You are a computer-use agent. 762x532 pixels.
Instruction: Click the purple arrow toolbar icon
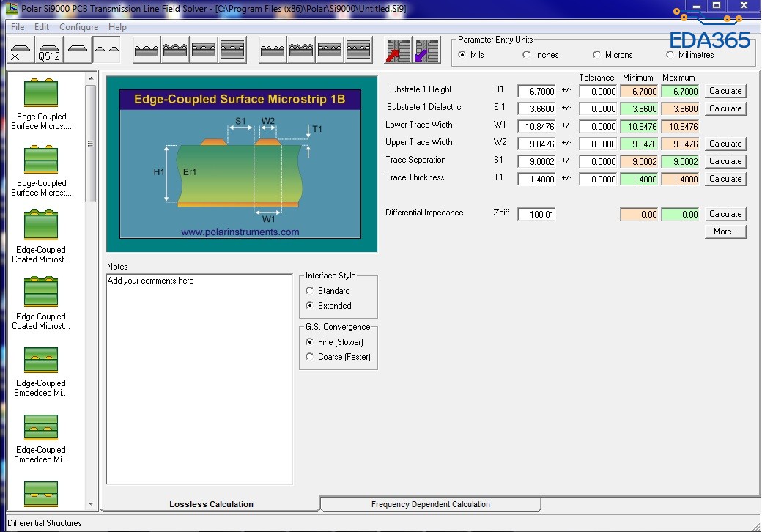(x=426, y=51)
